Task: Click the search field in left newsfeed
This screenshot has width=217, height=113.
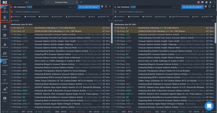Action: point(61,12)
